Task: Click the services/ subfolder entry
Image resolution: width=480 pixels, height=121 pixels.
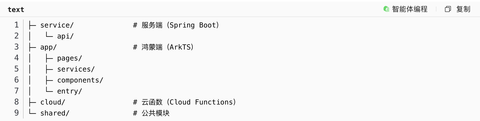Action: coord(76,69)
